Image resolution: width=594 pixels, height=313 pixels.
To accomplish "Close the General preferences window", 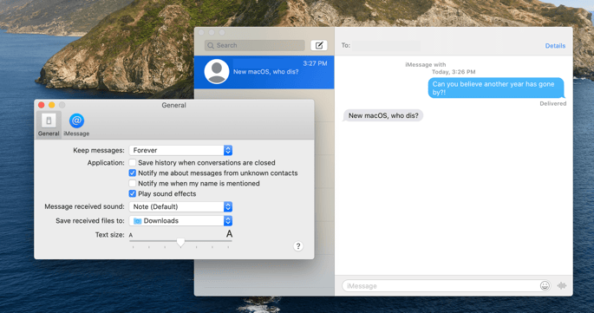I will pyautogui.click(x=42, y=105).
